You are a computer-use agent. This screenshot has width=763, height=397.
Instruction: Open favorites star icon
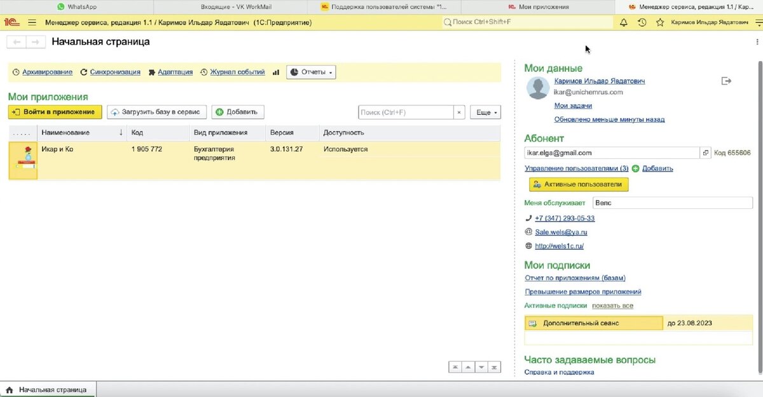pos(660,22)
